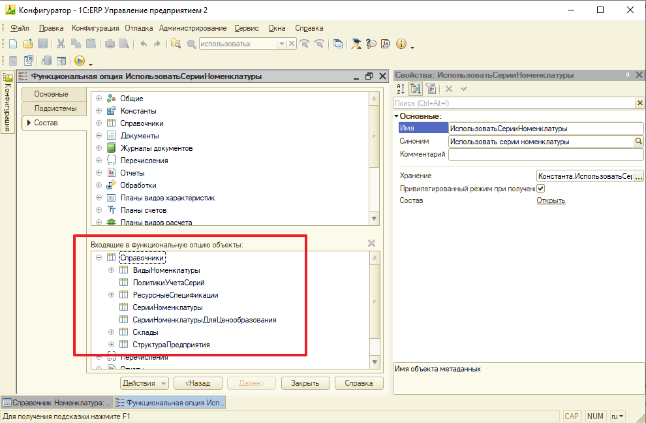Open the Действия dropdown button
Screen dimensions: 646x423
145,383
